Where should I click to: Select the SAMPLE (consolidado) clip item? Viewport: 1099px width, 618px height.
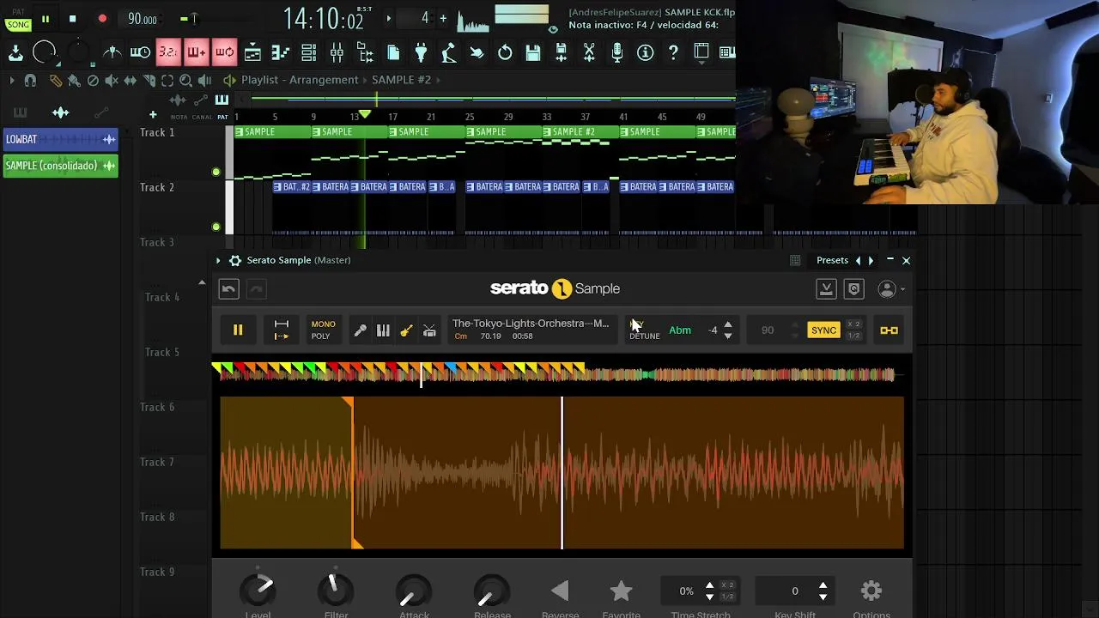(x=60, y=166)
